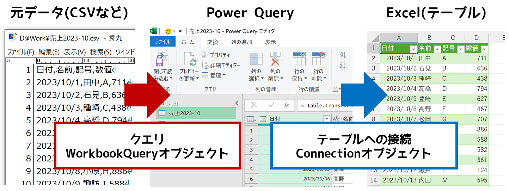
Task: Select column B header in Excel
Action: (429, 38)
